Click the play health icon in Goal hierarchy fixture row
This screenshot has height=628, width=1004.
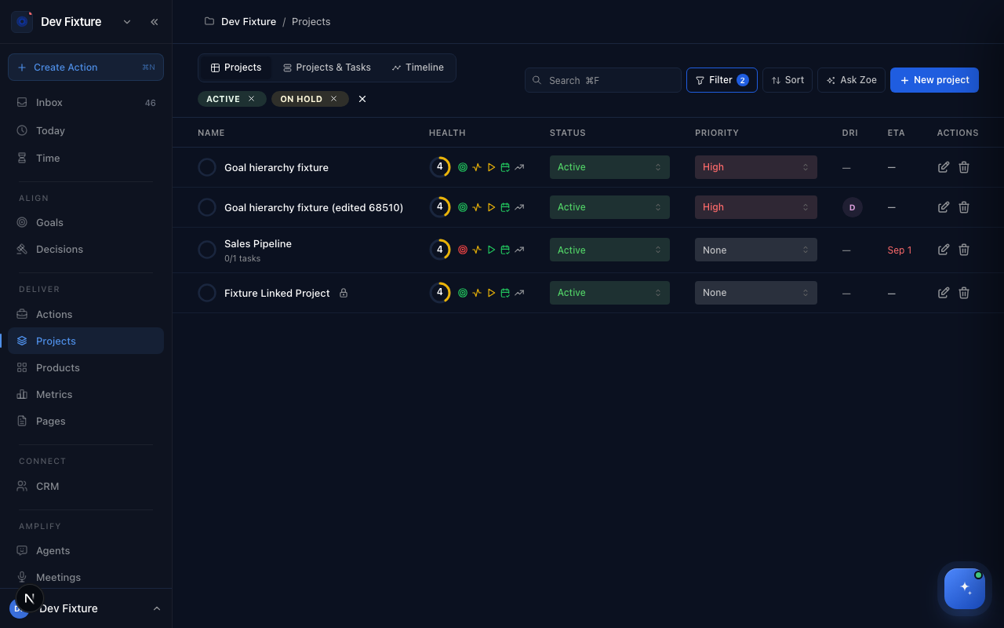[x=491, y=167]
